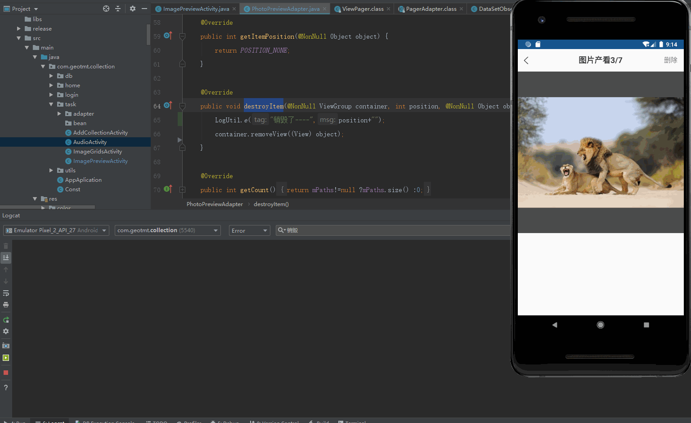Open ImagePreviewActivity in project tree
Screen dimensions: 691x423
point(96,161)
